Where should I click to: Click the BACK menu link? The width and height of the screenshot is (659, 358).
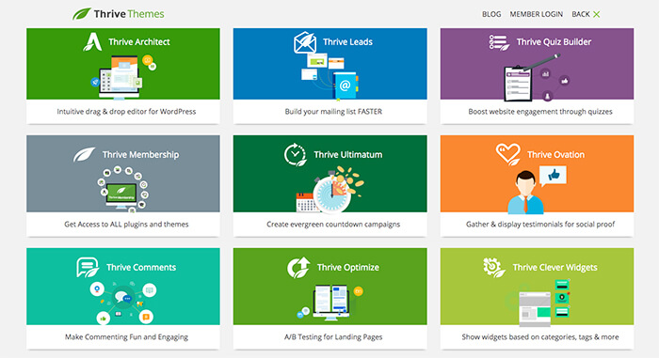click(x=581, y=14)
